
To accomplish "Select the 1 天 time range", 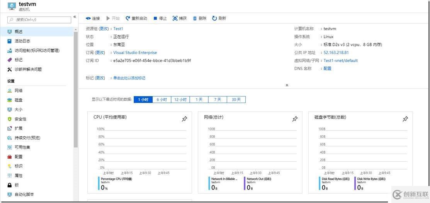I will (199, 100).
